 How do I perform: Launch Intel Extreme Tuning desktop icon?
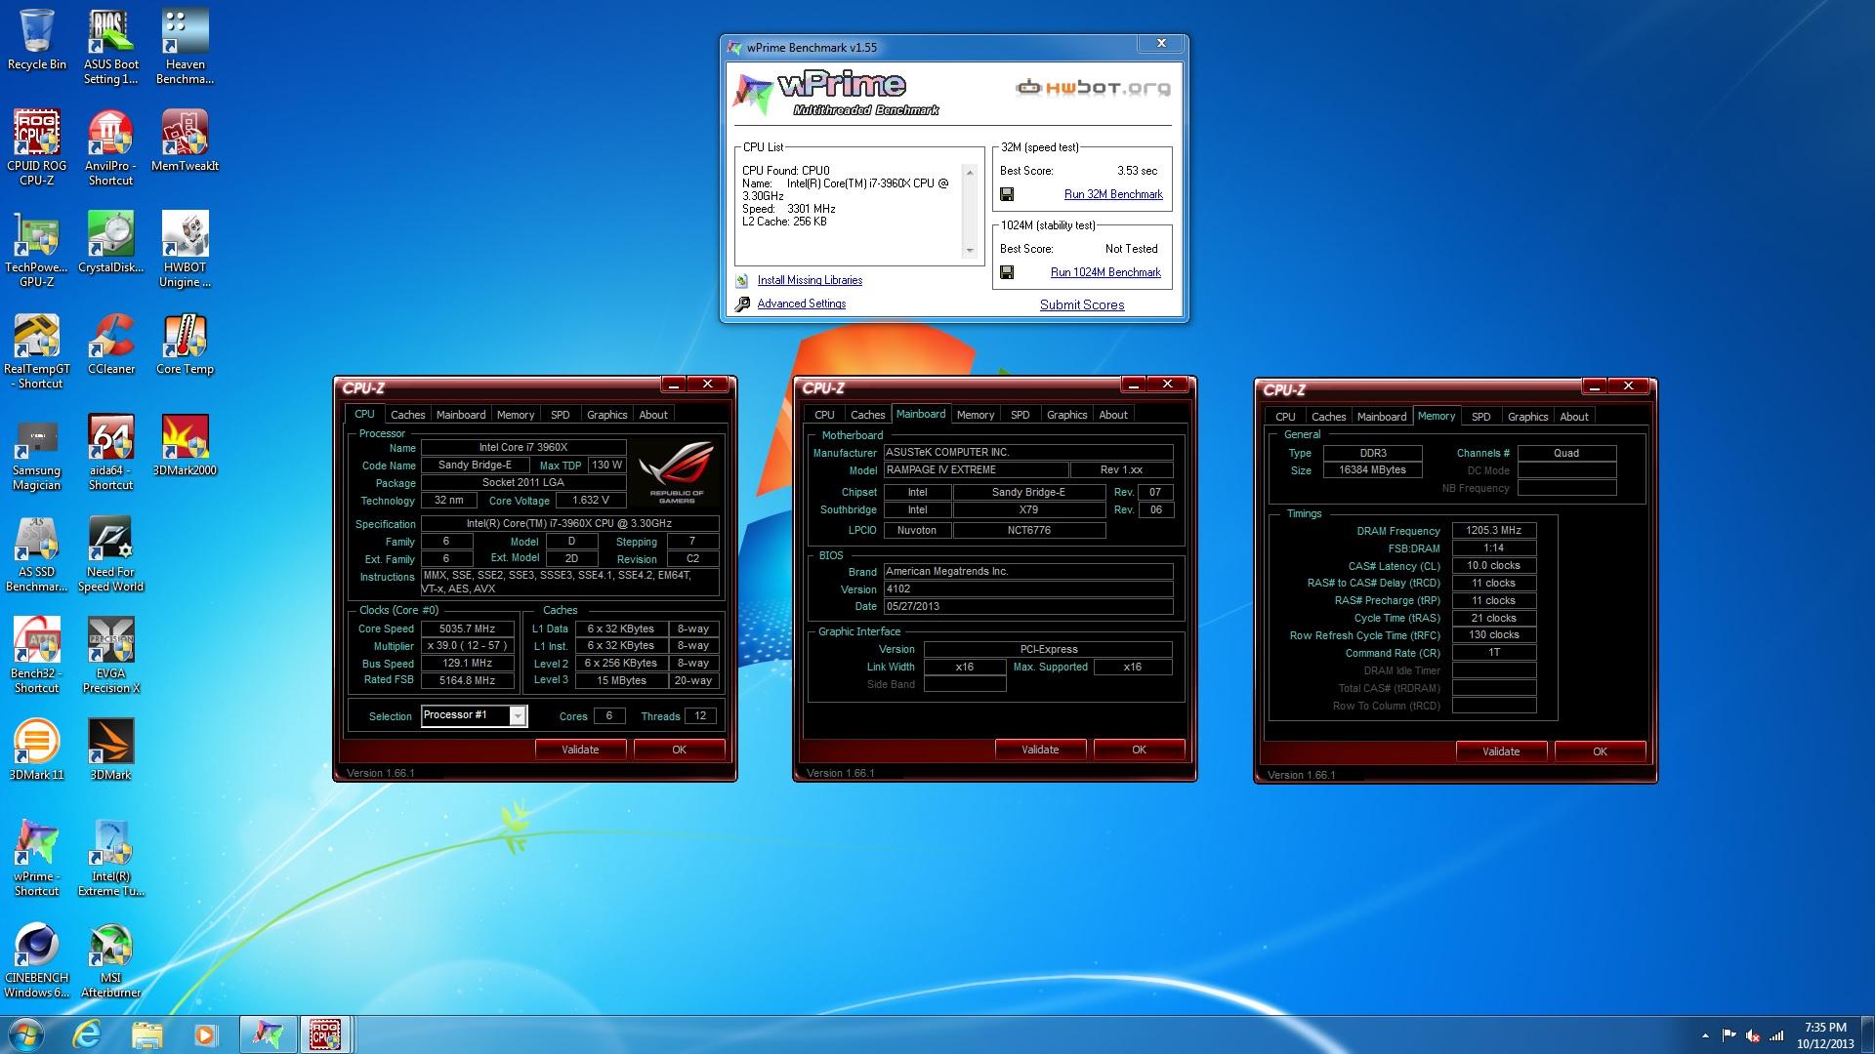click(x=110, y=858)
